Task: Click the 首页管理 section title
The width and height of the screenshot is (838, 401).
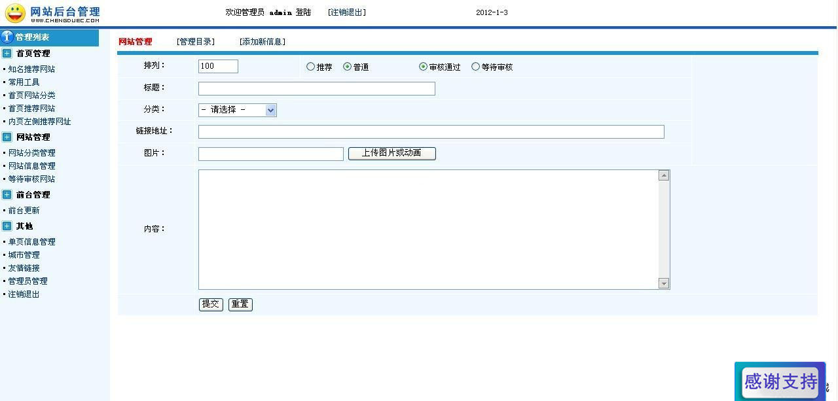Action: tap(33, 54)
